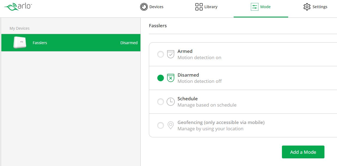Click the Armed shield checkmark icon

click(171, 54)
